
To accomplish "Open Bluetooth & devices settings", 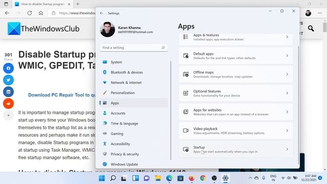I will click(x=133, y=72).
